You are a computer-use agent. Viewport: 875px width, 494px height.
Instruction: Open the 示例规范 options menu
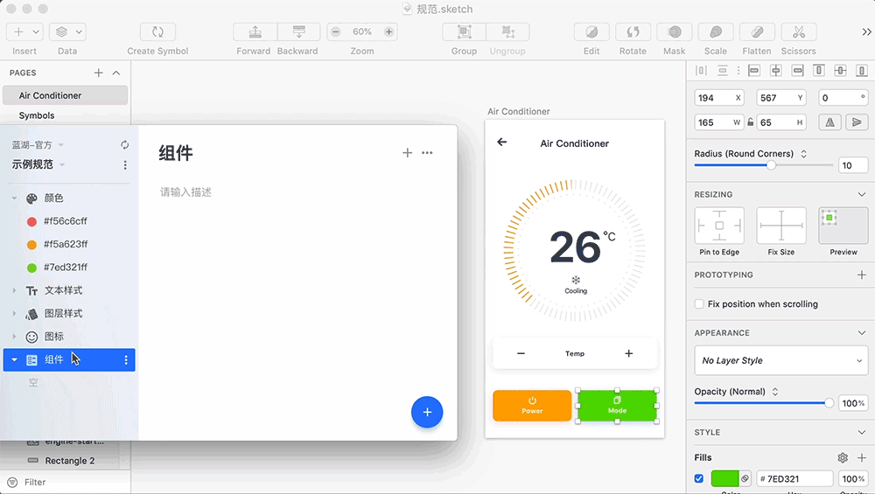pyautogui.click(x=125, y=165)
